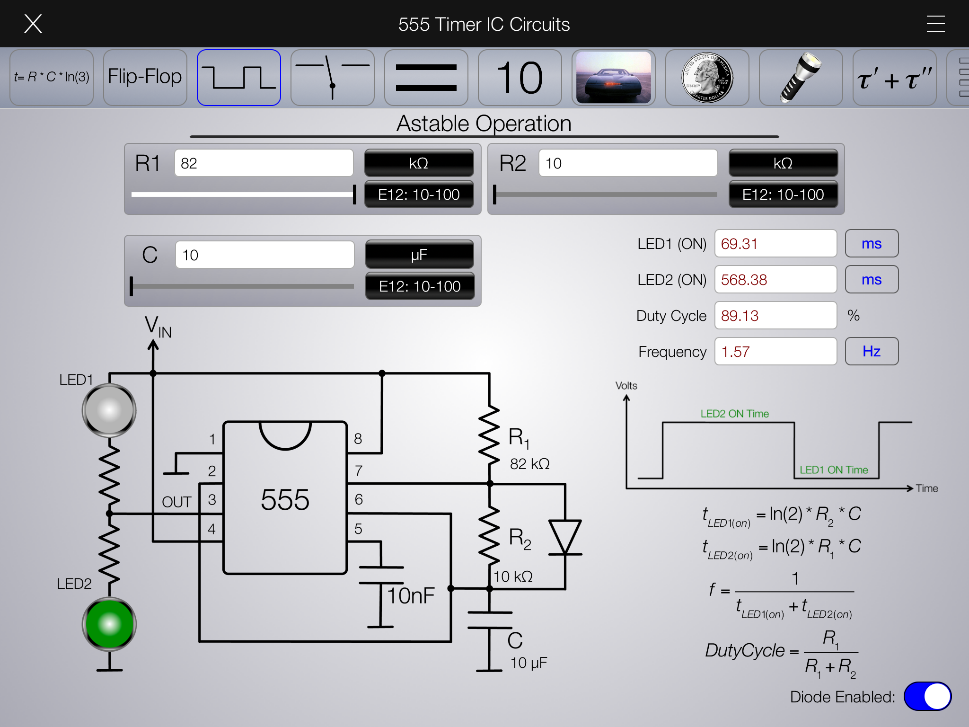Switch to the Flip-Flop tab
The height and width of the screenshot is (727, 969).
(x=145, y=78)
